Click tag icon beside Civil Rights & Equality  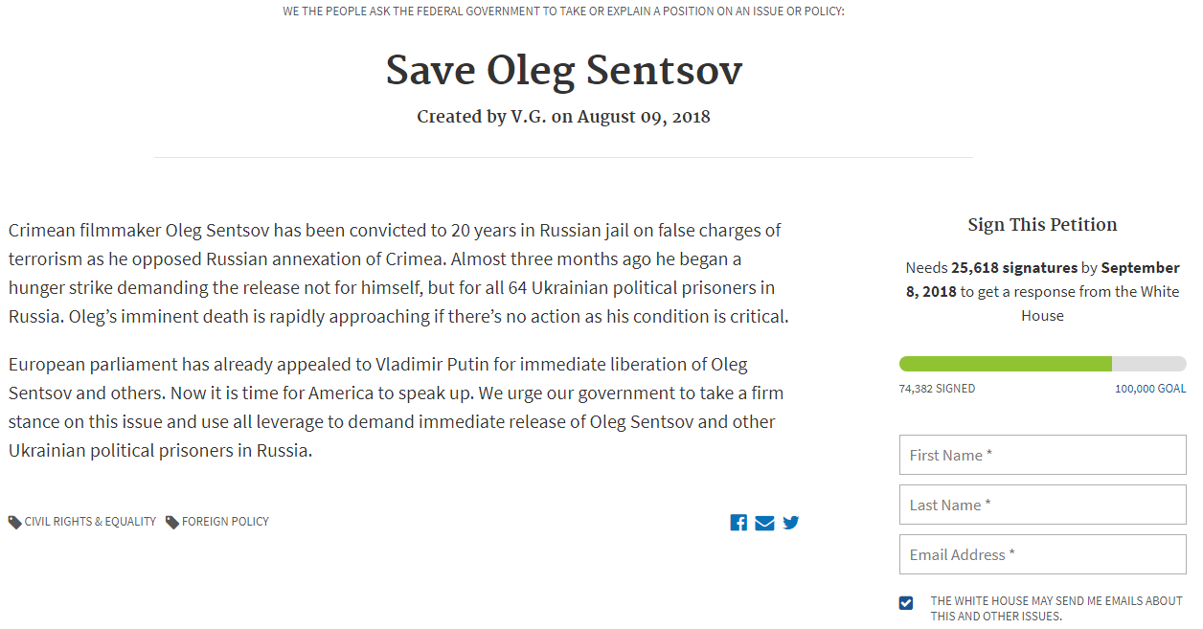click(x=14, y=523)
